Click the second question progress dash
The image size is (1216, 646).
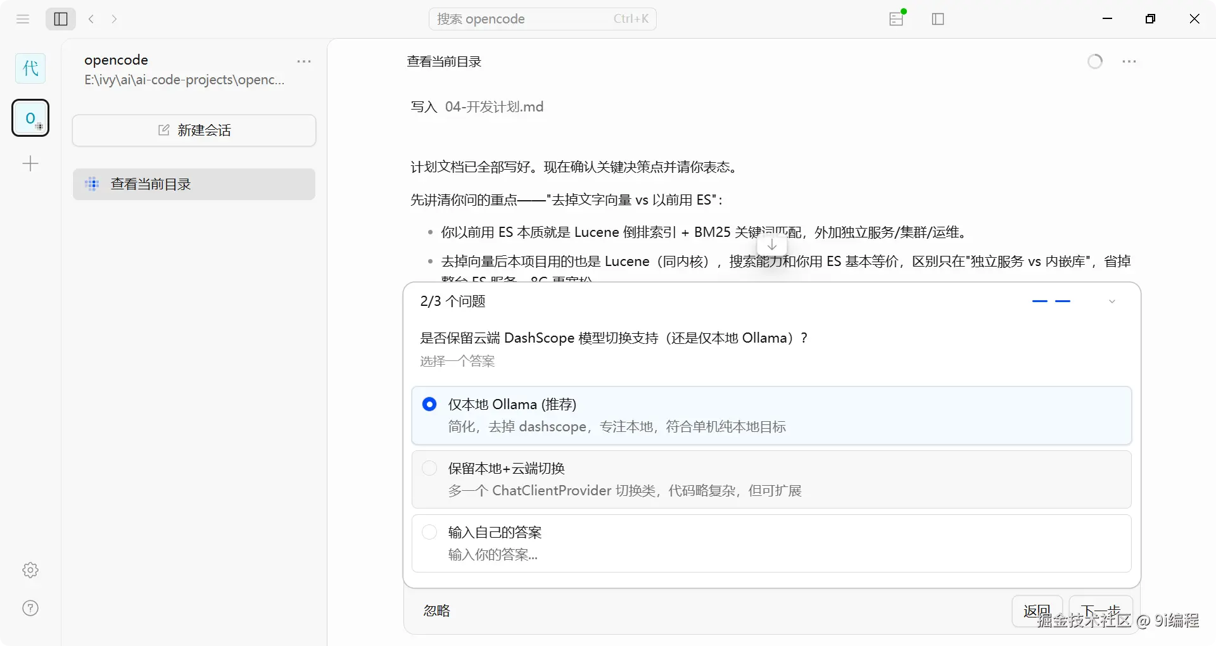click(1063, 301)
